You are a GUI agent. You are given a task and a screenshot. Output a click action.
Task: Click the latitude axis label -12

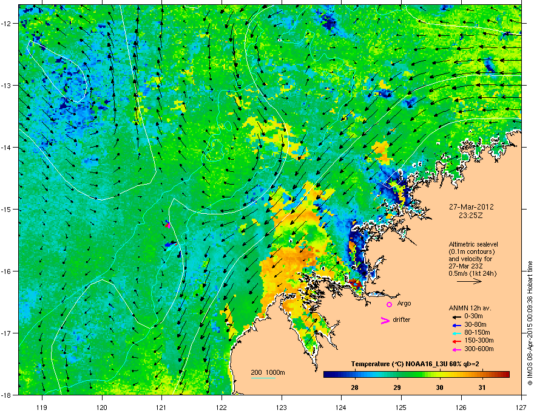coord(6,24)
